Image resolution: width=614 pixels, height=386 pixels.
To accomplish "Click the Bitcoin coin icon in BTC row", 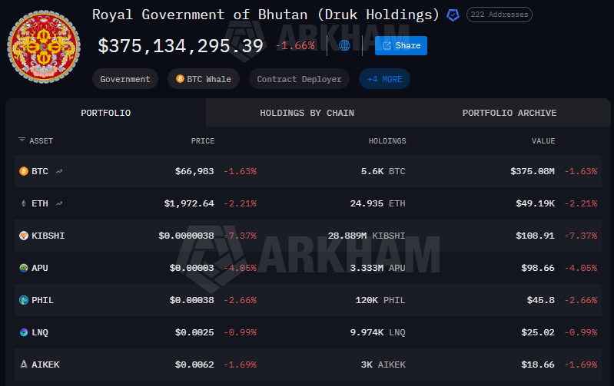I will pyautogui.click(x=23, y=171).
